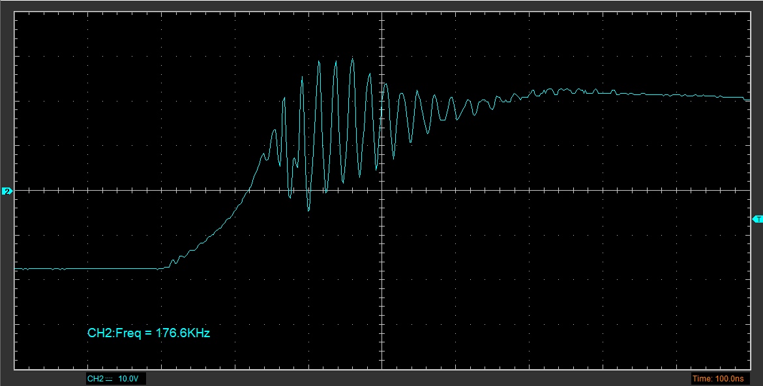Click the graticule center crosshair intersection
This screenshot has width=763, height=386.
[381, 191]
